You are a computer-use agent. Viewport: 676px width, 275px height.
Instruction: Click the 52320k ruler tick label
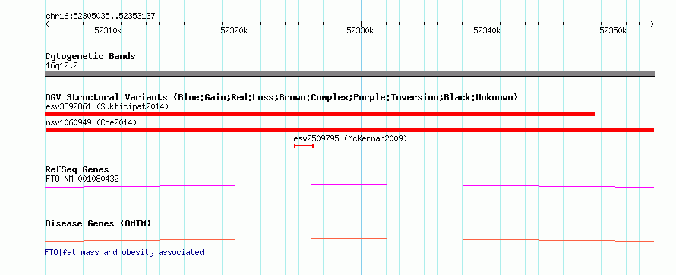click(235, 30)
